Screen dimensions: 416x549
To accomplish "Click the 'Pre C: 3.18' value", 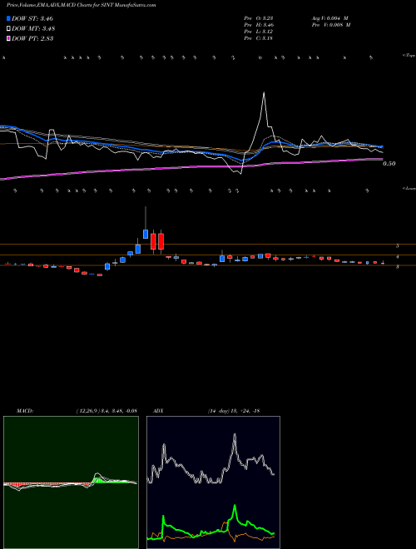I will coord(259,38).
